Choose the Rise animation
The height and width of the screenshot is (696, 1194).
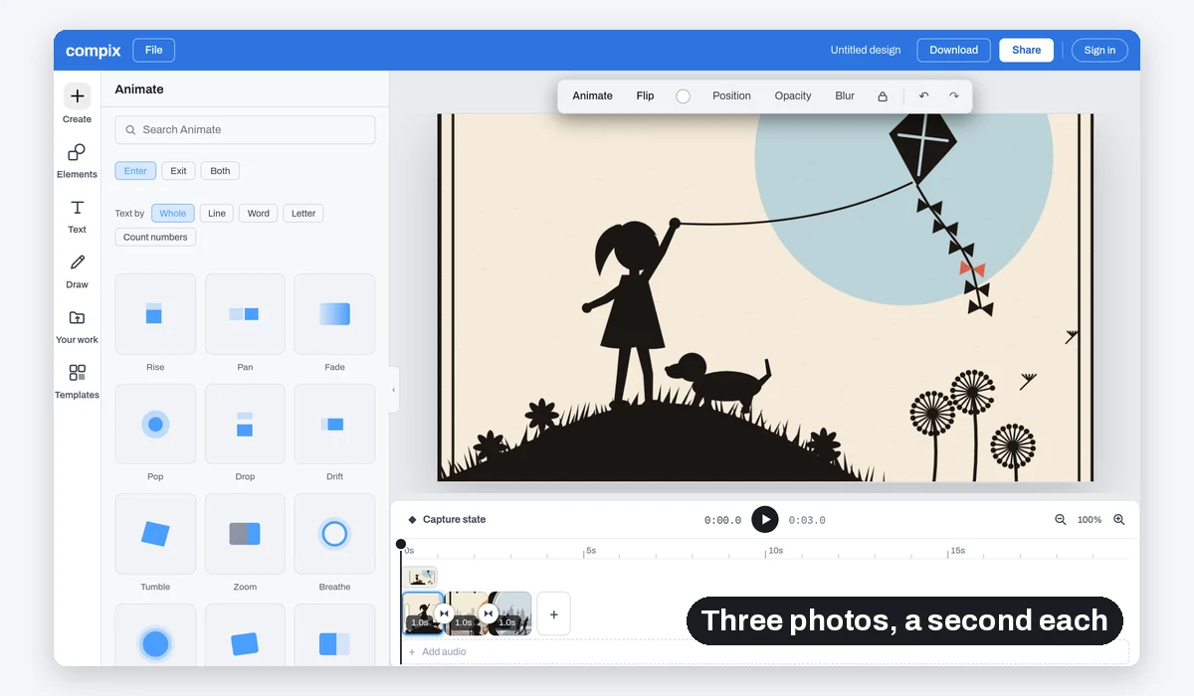(x=155, y=314)
